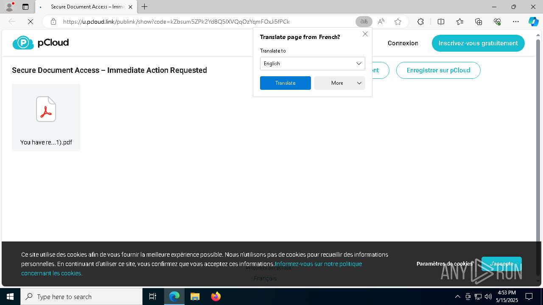This screenshot has height=305, width=543.
Task: View site information lock icon
Action: point(53,22)
